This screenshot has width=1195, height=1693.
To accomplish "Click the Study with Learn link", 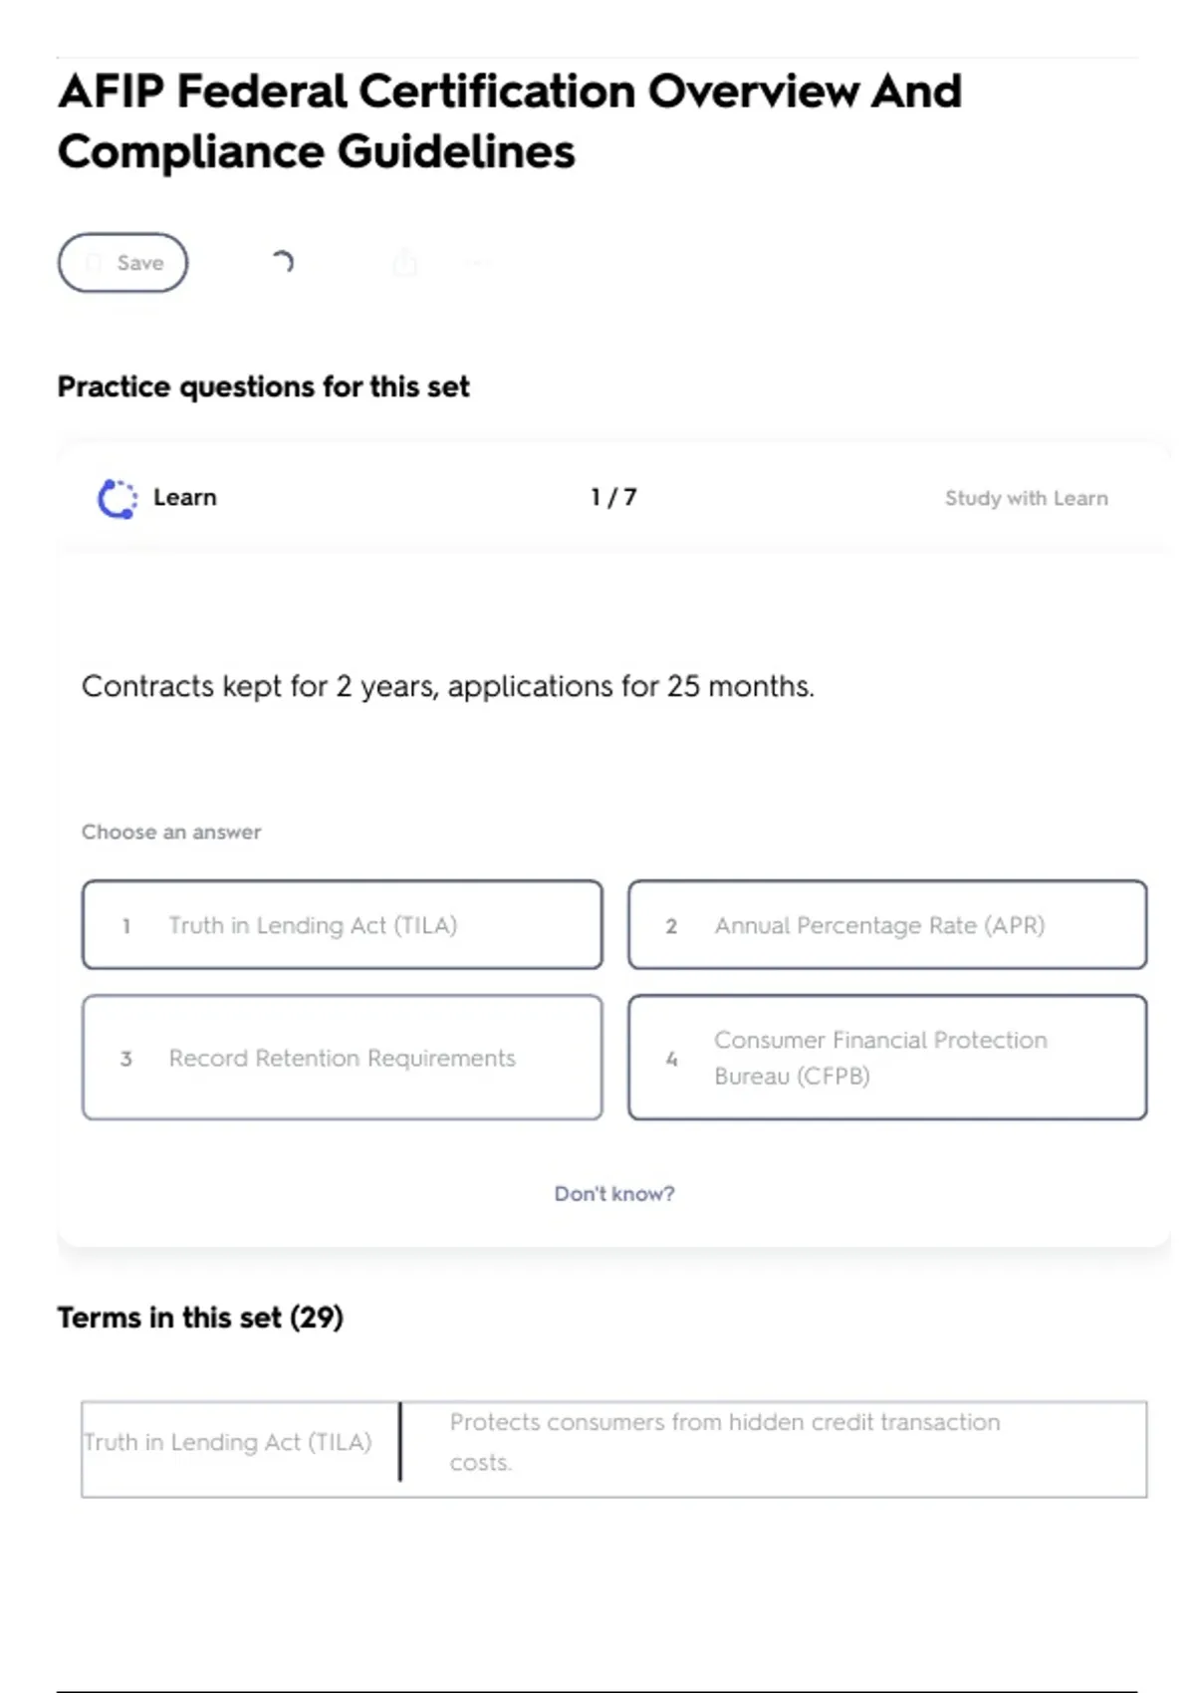I will tap(1026, 498).
